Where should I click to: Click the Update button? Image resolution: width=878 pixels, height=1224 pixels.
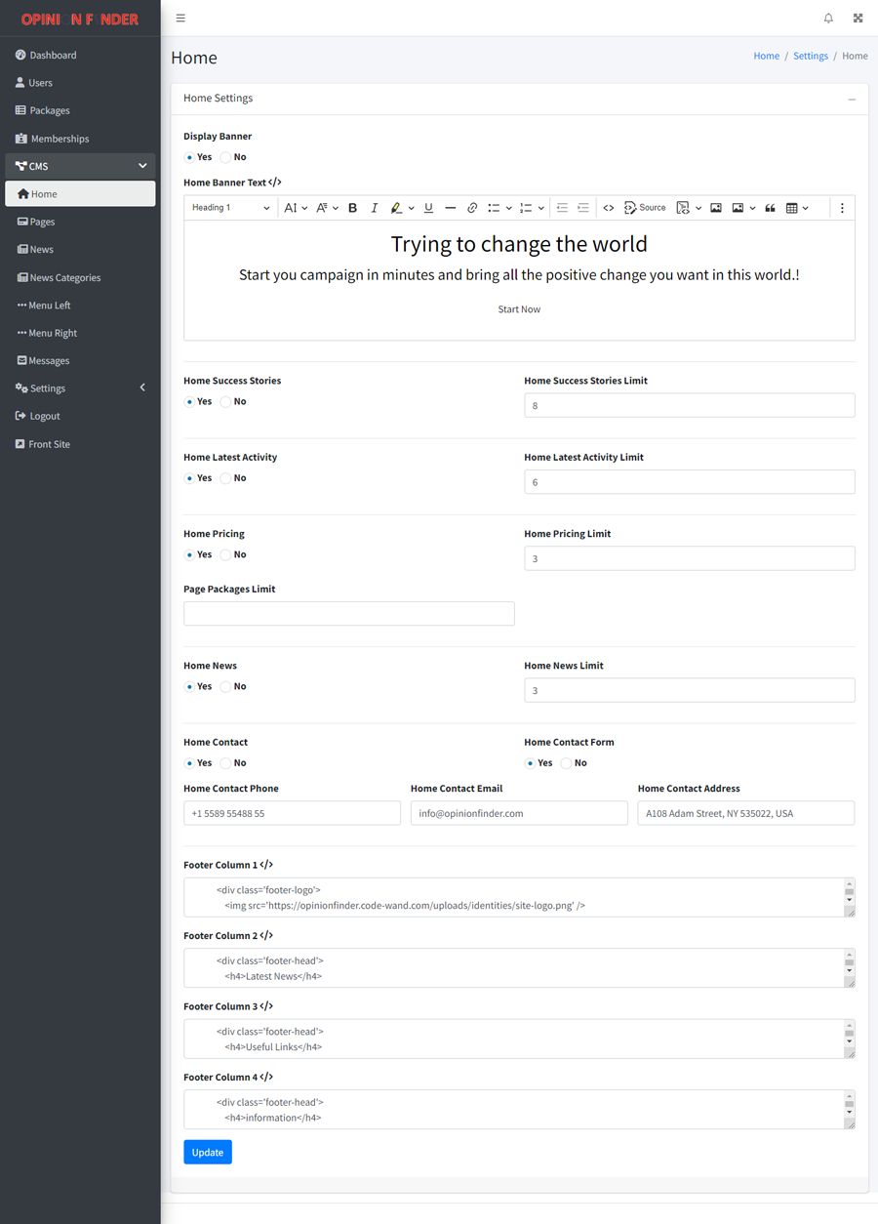coord(208,1153)
